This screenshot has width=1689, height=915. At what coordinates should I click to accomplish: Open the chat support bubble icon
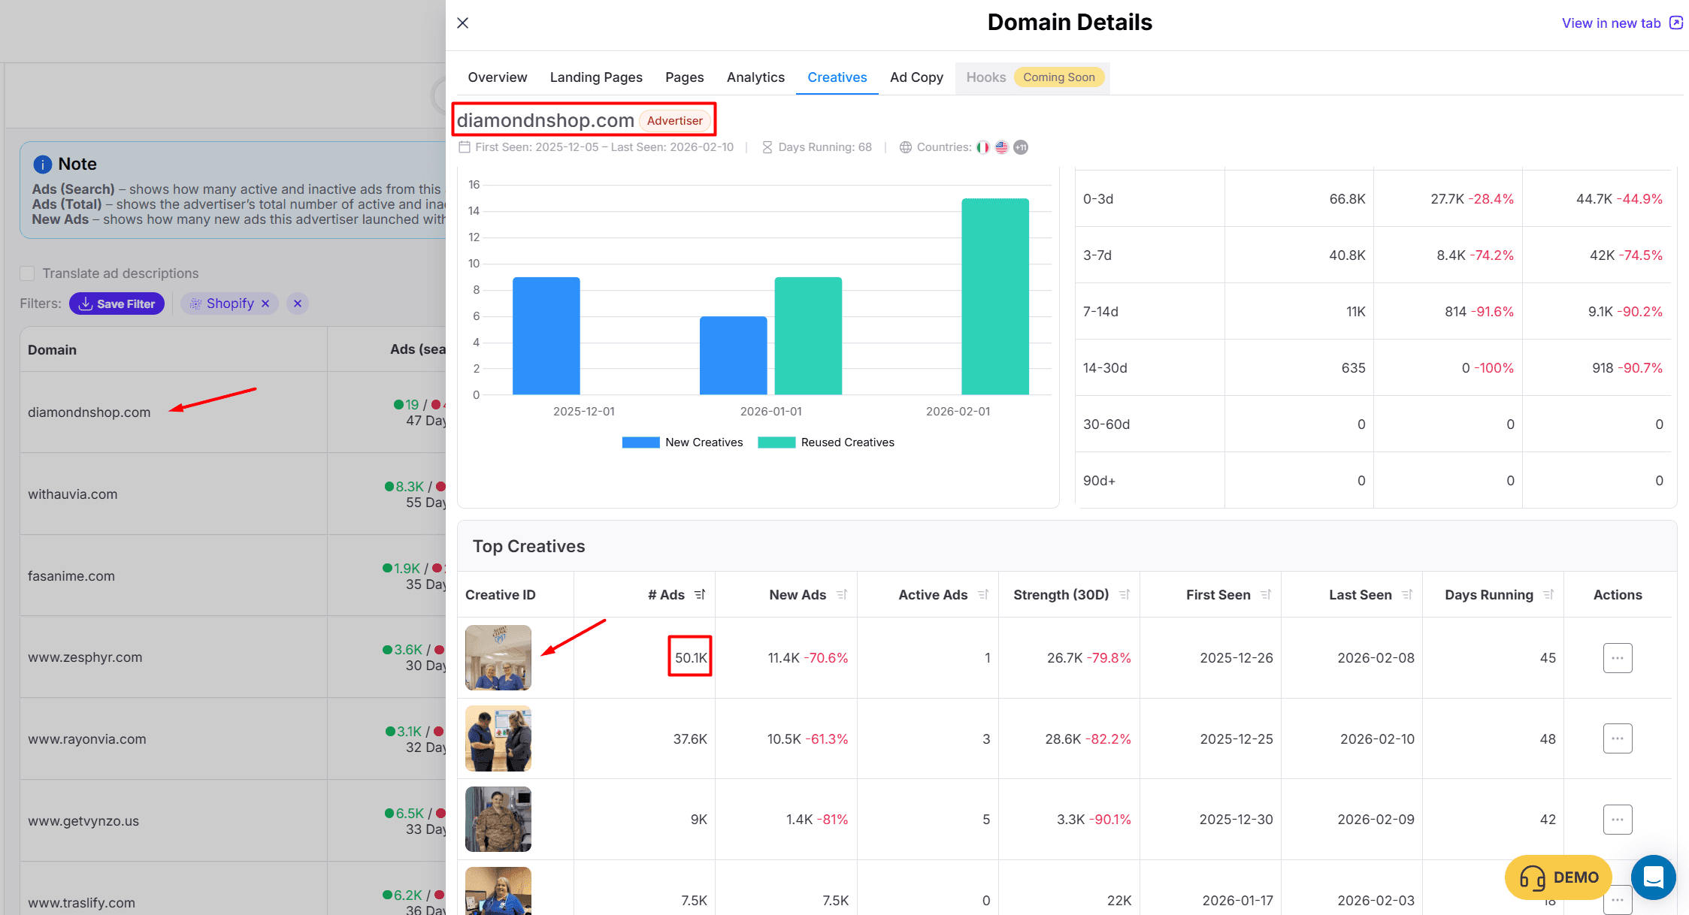pos(1653,877)
